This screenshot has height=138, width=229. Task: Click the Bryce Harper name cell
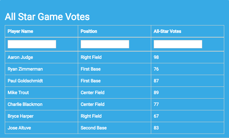coord(41,116)
